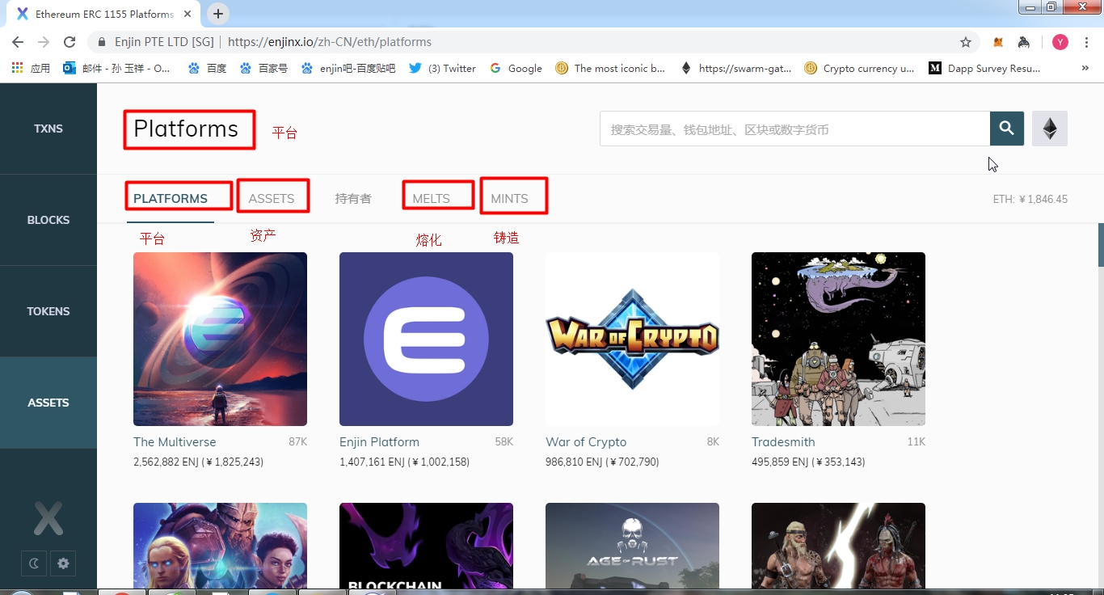The width and height of the screenshot is (1104, 595).
Task: Switch to the ASSETS tab
Action: [272, 199]
